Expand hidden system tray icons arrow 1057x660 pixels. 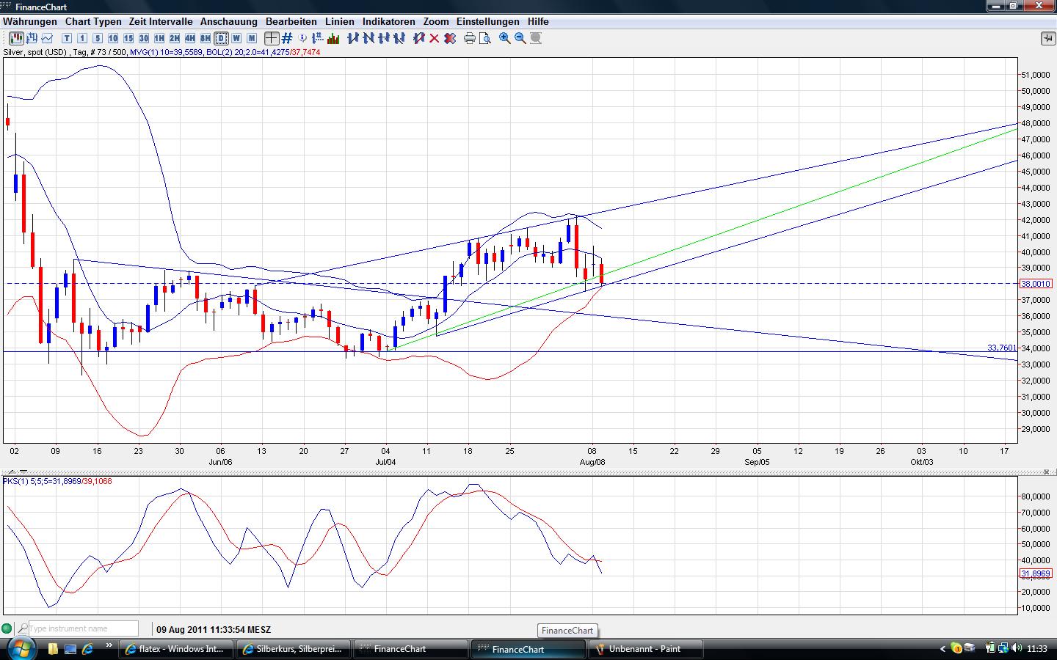pos(943,648)
